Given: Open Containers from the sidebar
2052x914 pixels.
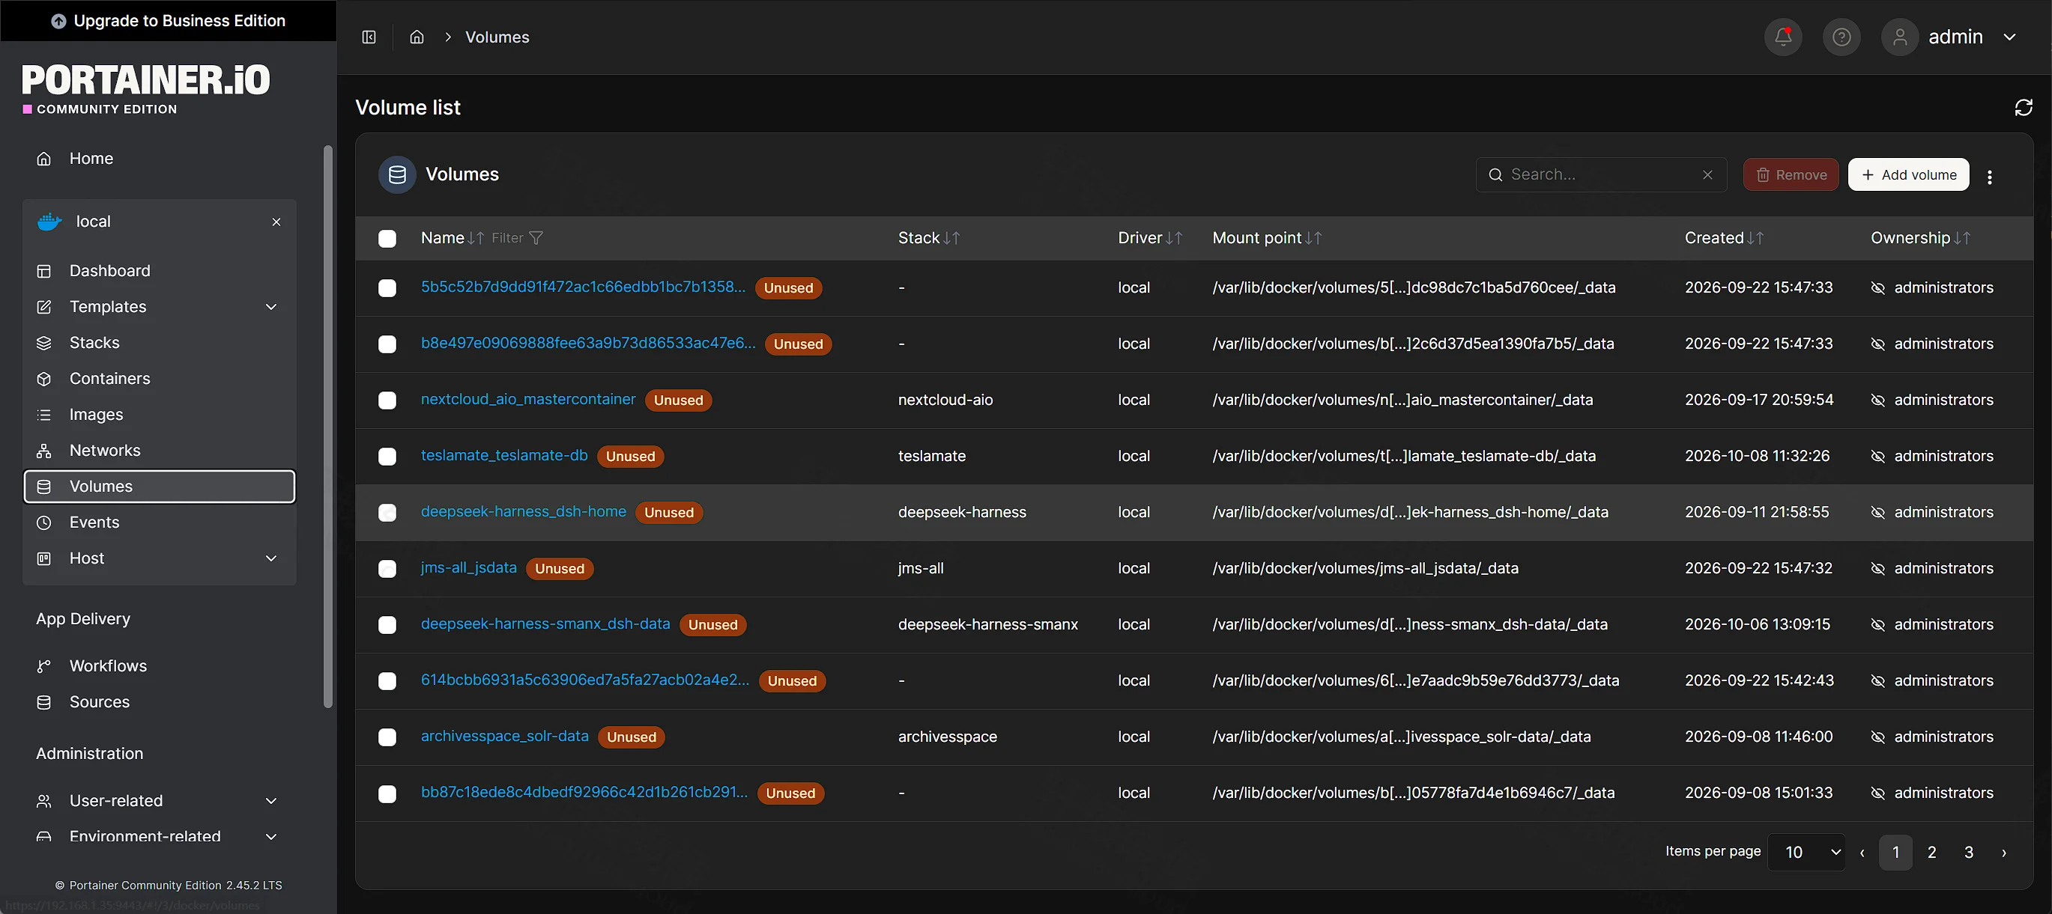Looking at the screenshot, I should (x=160, y=378).
